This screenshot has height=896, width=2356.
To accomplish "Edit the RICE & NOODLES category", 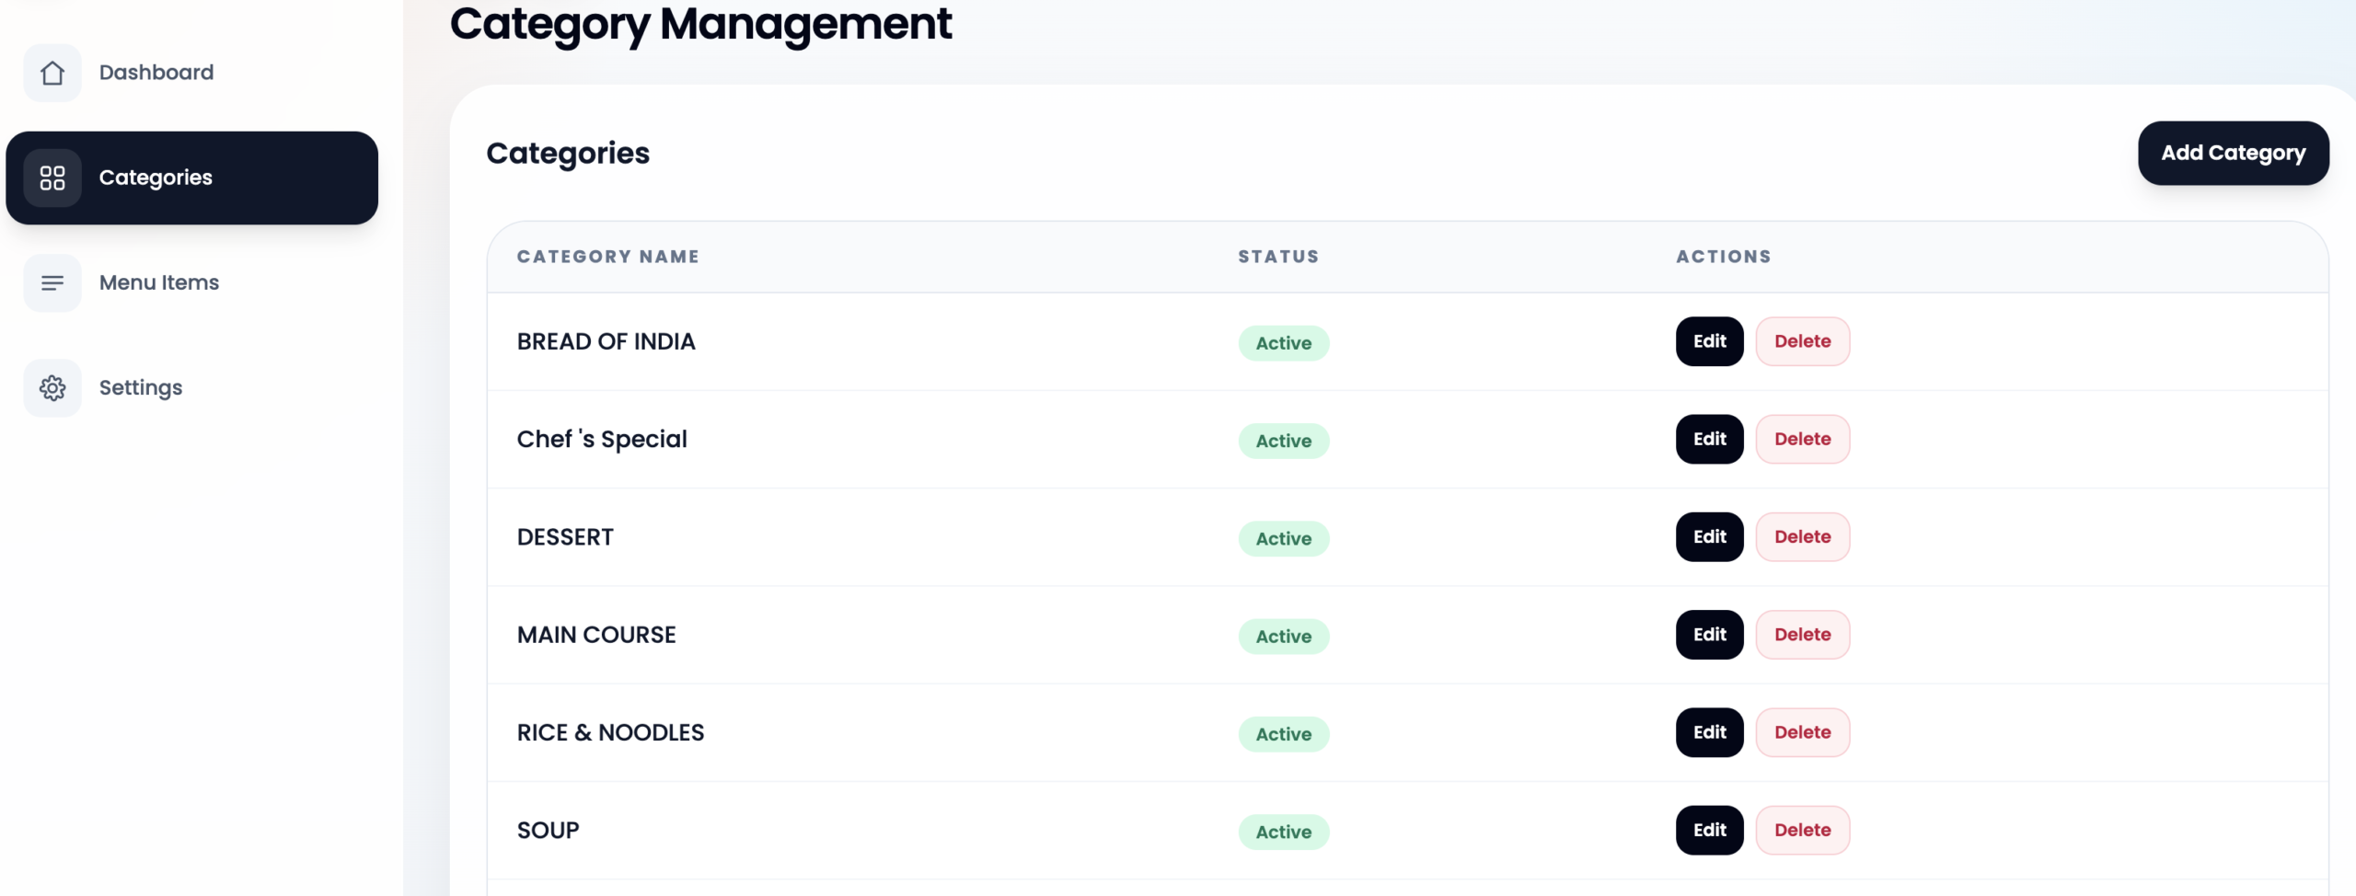I will tap(1709, 732).
